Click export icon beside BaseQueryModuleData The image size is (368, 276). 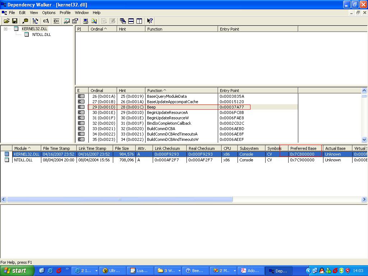pyautogui.click(x=81, y=96)
